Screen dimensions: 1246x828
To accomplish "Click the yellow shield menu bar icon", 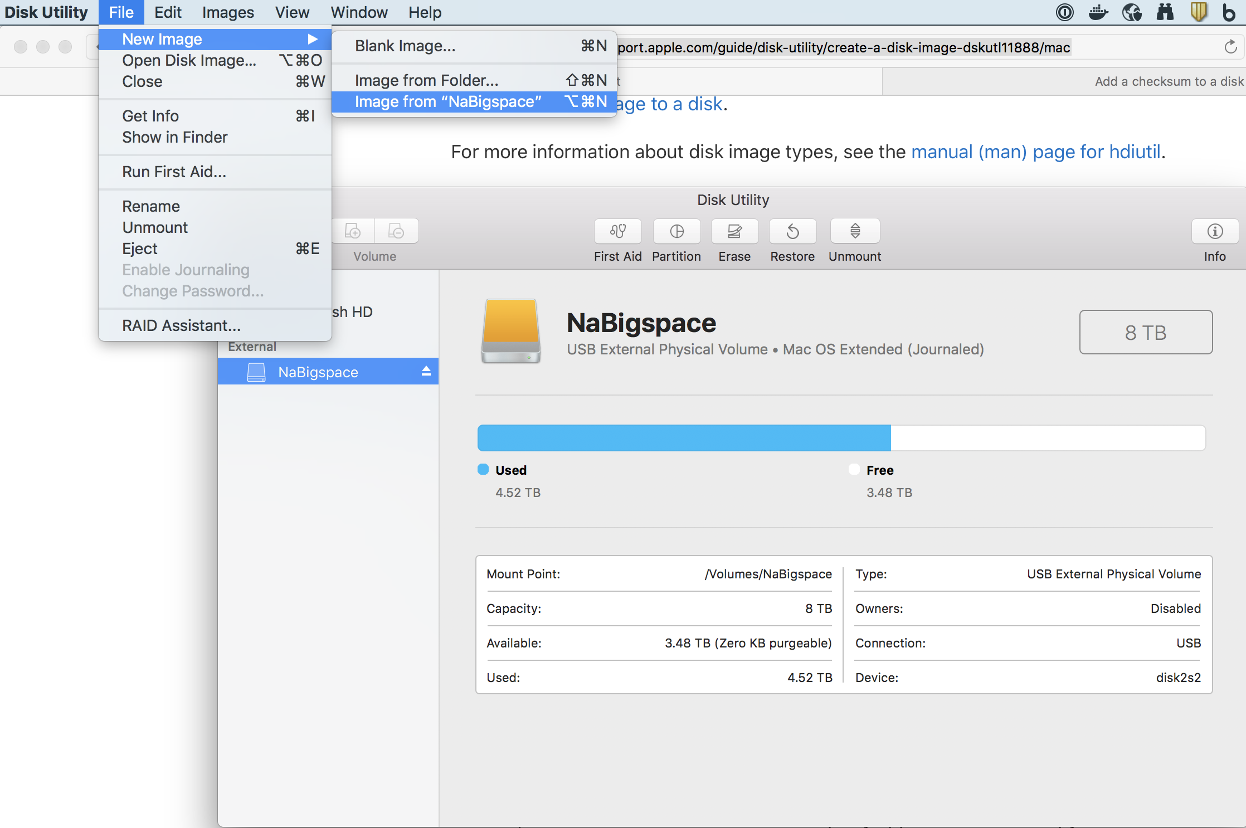I will (x=1198, y=12).
